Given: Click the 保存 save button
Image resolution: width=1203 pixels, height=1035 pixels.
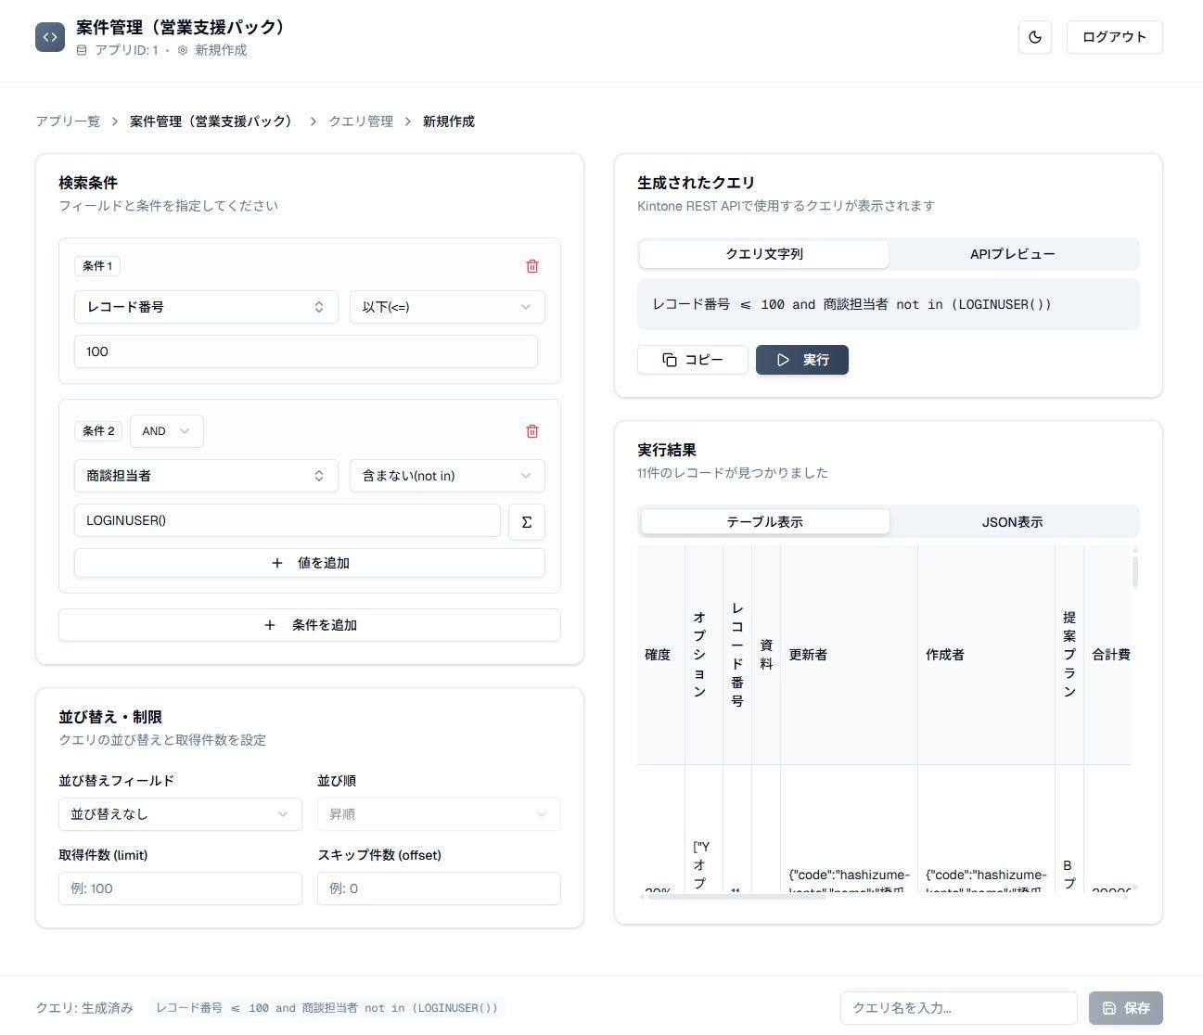Looking at the screenshot, I should tap(1125, 1008).
